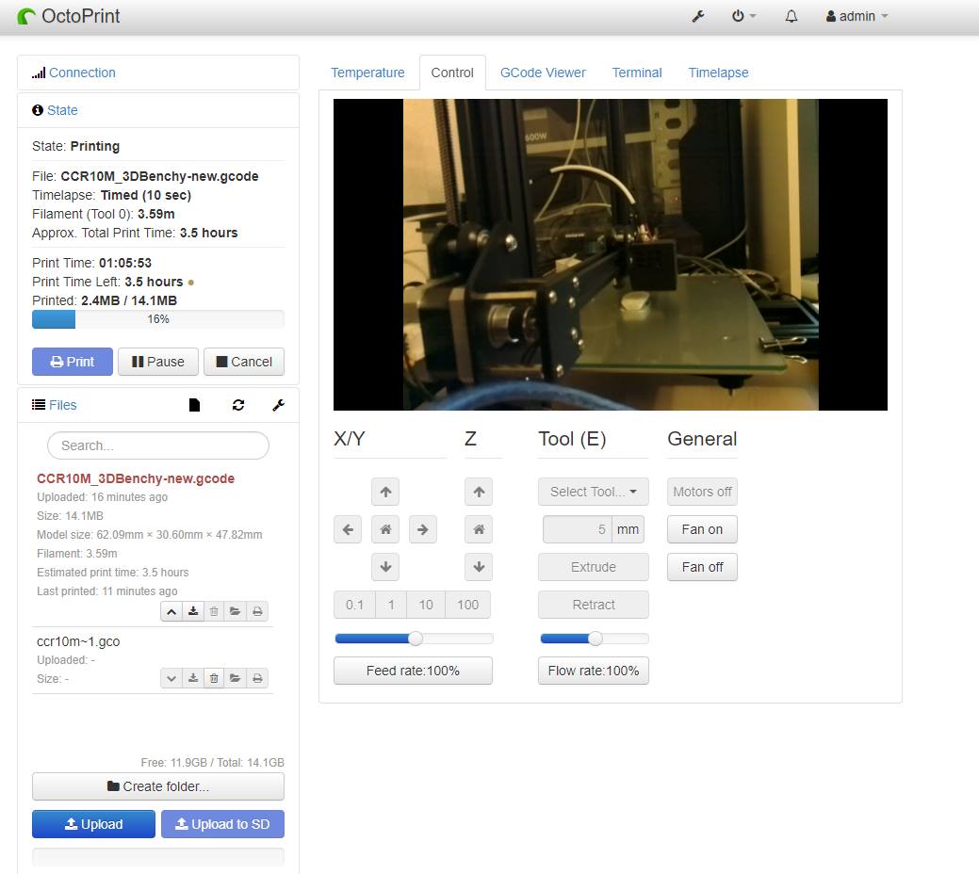Open the Files panel hide-gcode filter icon

[194, 405]
